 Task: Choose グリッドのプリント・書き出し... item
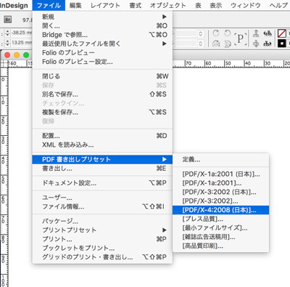click(x=102, y=256)
